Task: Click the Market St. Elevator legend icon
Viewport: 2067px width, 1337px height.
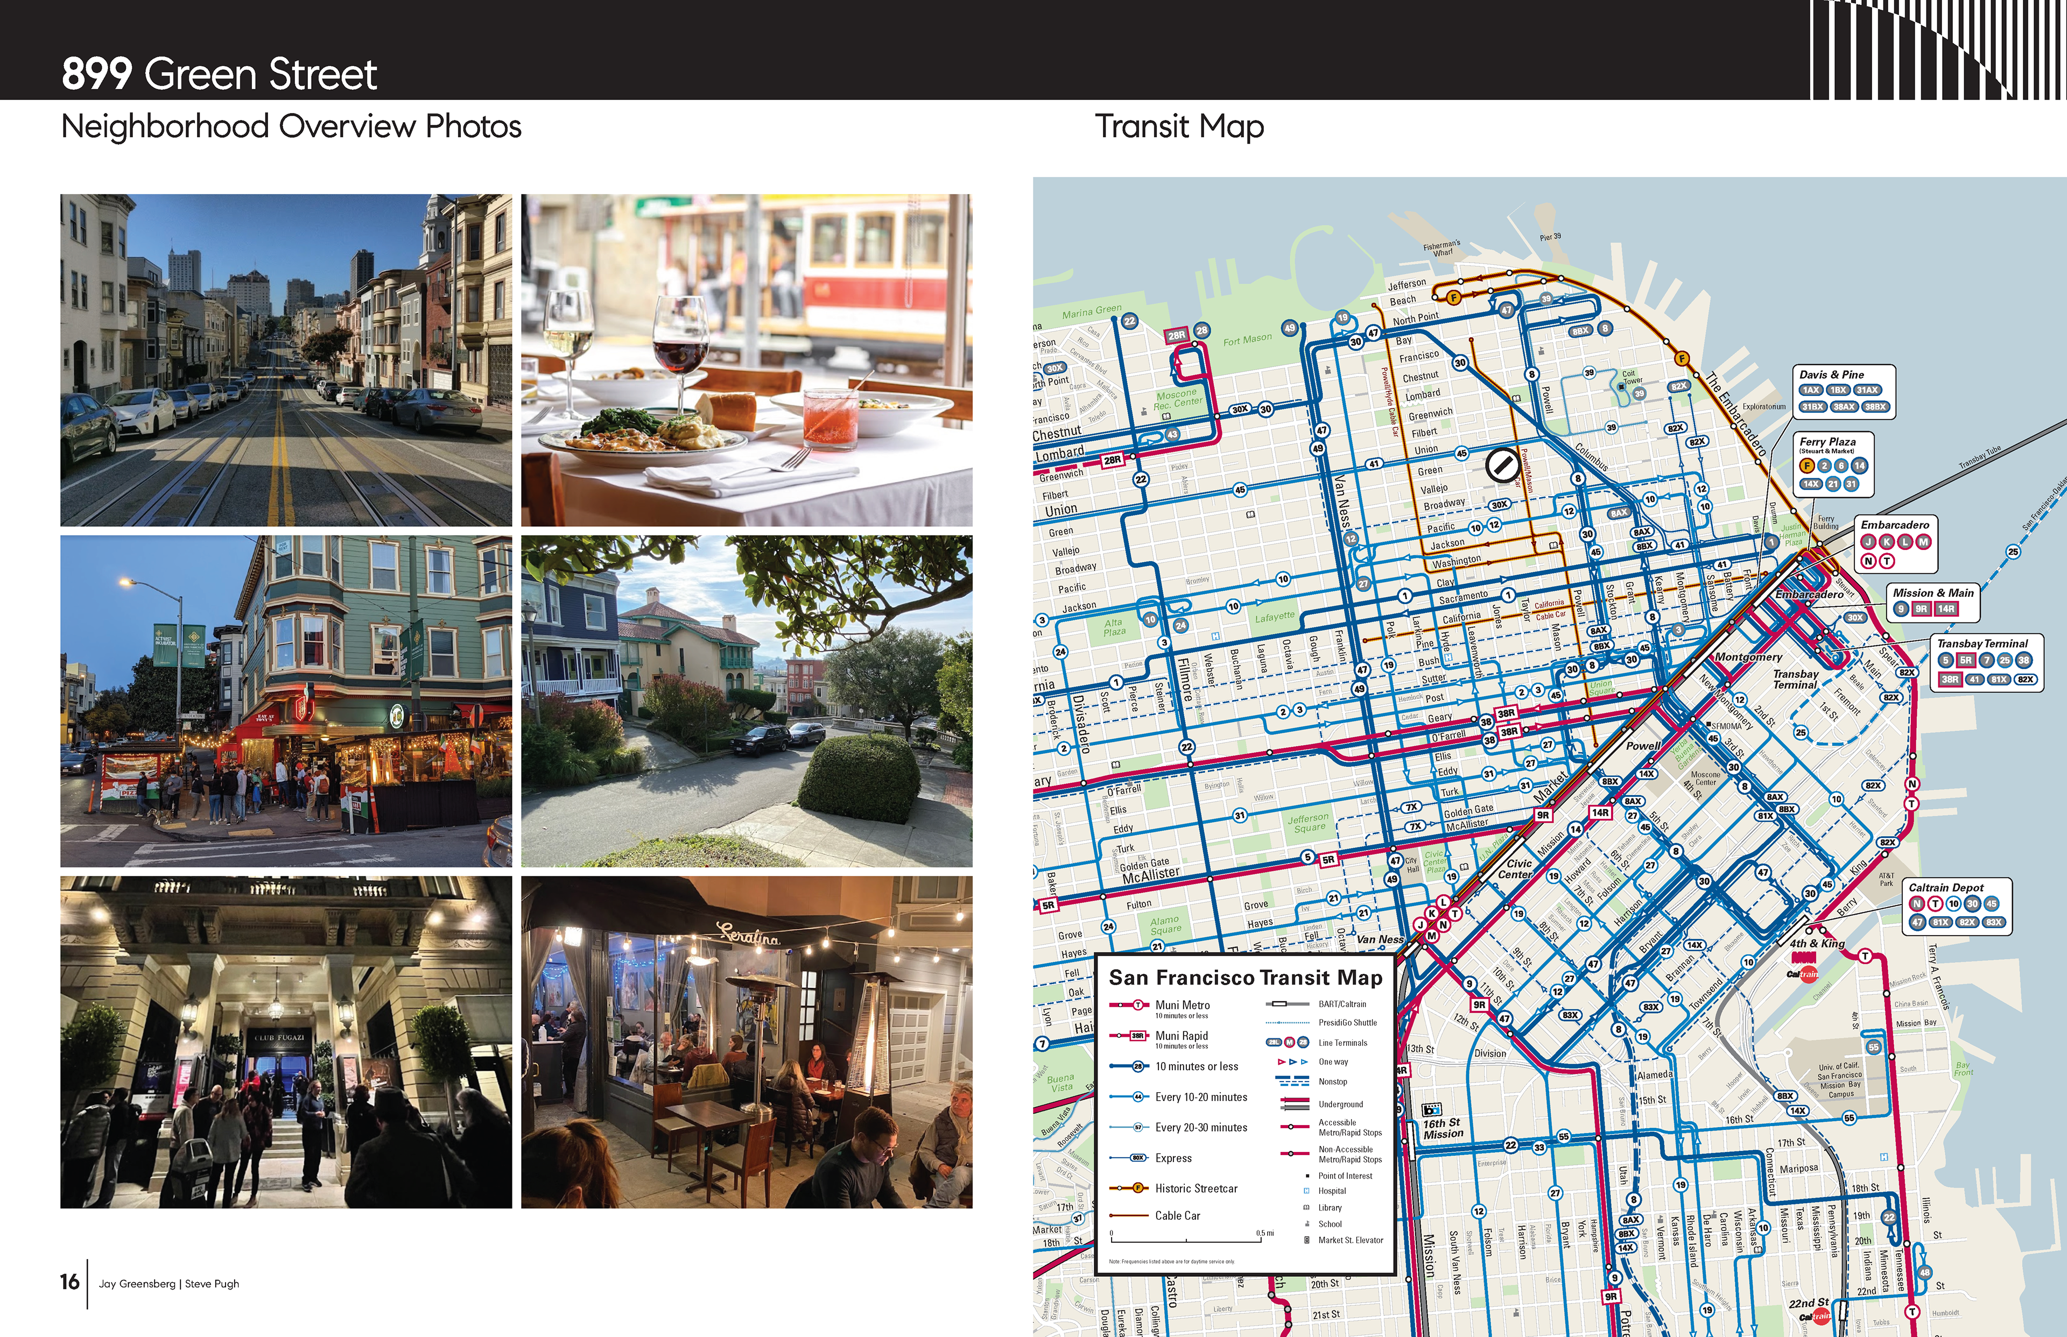Action: click(1306, 1240)
